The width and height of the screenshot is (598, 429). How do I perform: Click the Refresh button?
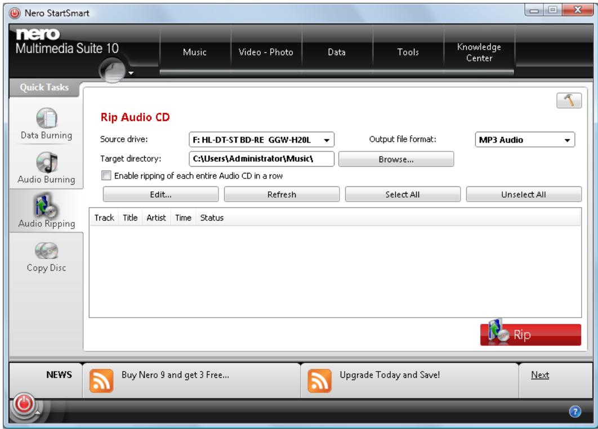282,194
